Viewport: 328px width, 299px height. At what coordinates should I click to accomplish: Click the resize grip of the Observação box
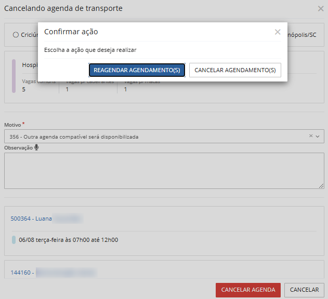pyautogui.click(x=321, y=186)
